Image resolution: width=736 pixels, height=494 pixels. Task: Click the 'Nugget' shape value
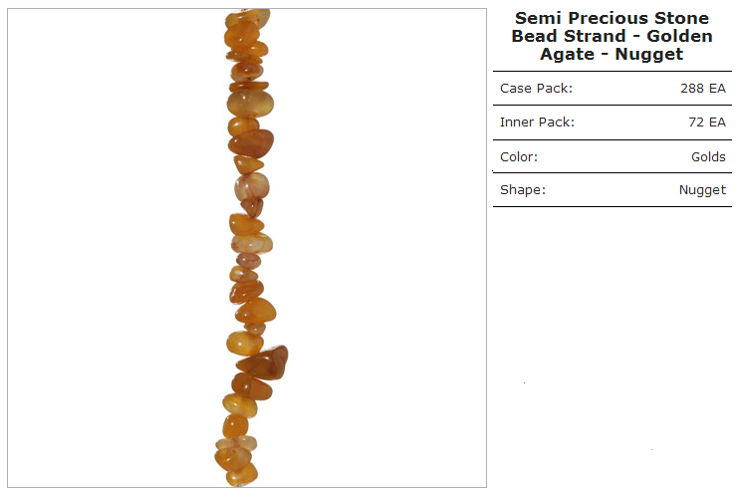(x=702, y=190)
